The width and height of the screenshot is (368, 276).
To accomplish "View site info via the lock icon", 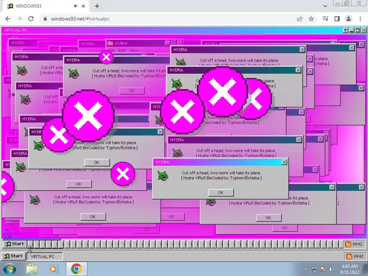I will (x=45, y=19).
